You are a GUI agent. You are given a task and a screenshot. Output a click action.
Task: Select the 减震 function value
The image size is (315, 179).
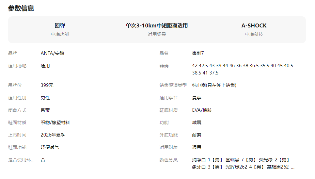coord(197,122)
